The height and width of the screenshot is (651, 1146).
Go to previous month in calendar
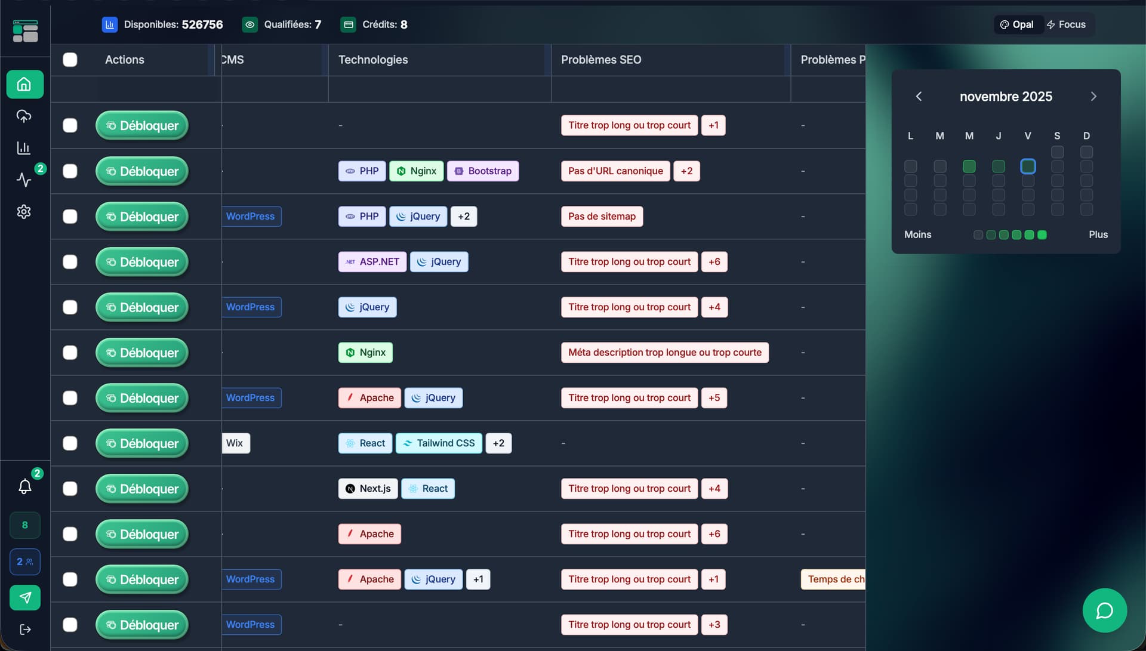point(919,97)
